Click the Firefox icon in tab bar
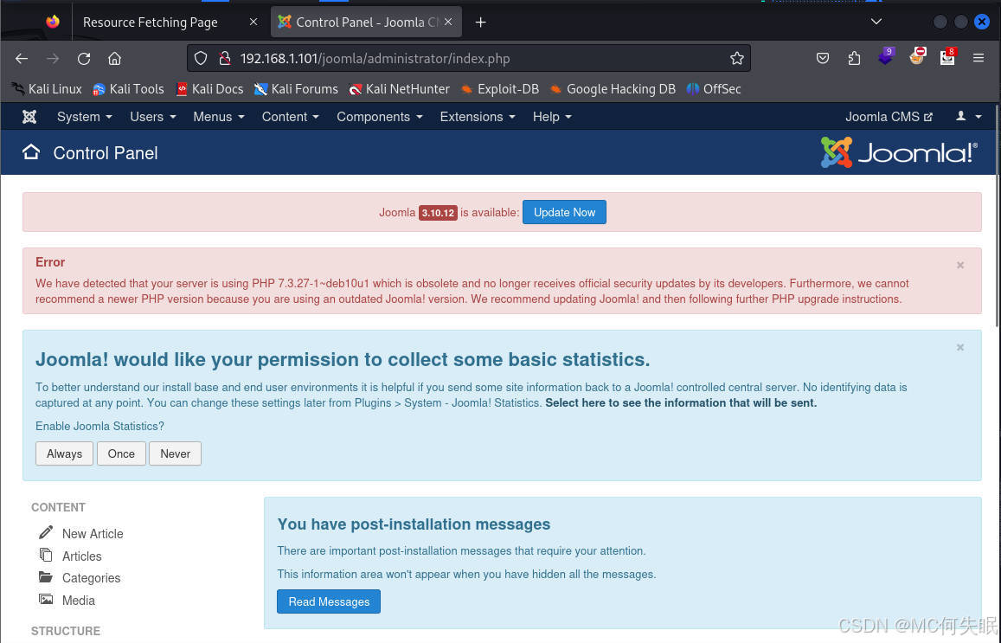 [x=53, y=23]
